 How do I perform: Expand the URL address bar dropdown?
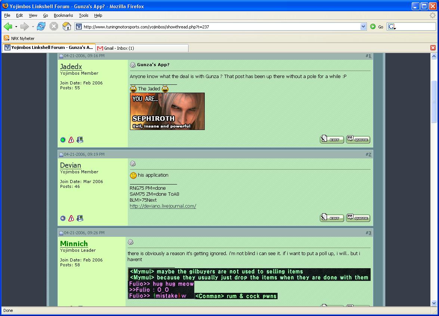click(x=364, y=27)
